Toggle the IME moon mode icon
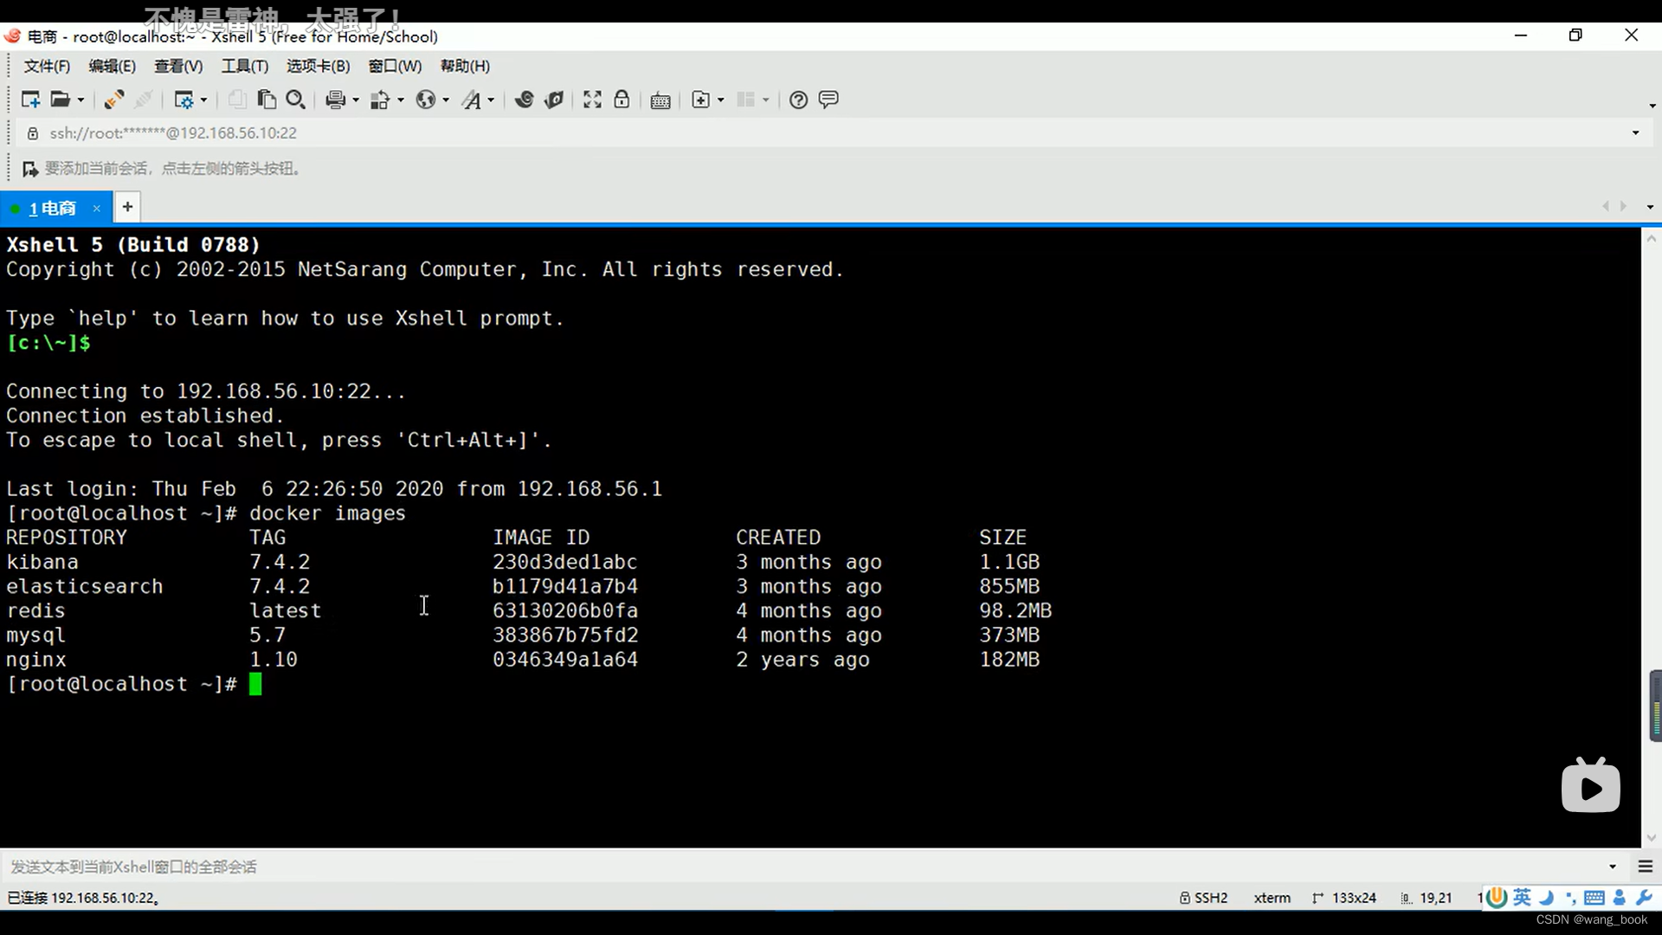The height and width of the screenshot is (935, 1662). click(x=1547, y=898)
